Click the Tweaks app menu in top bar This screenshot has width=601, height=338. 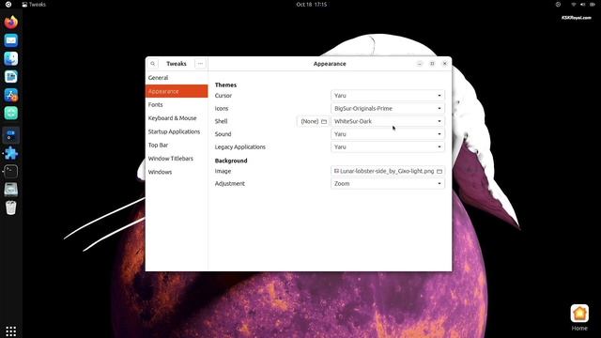[34, 4]
